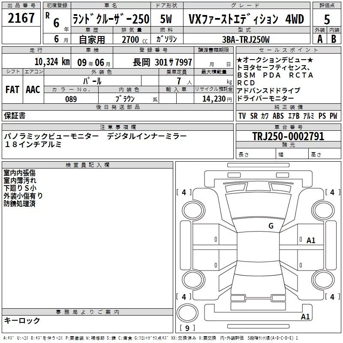343x343 pixels.
Task: Select mileage 10,324 km
Action: 52,62
